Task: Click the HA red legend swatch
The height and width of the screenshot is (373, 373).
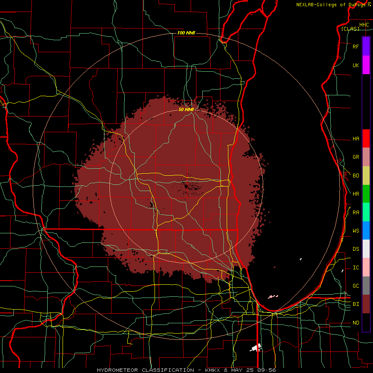Action: point(366,138)
